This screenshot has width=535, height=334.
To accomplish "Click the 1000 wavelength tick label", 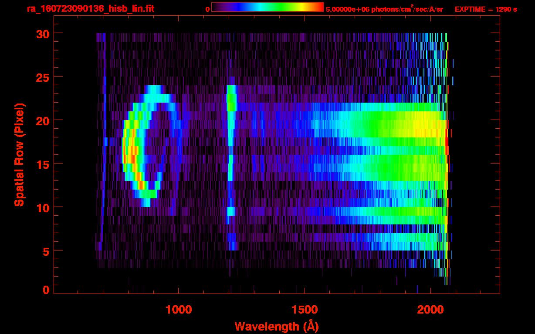I will coord(179,309).
